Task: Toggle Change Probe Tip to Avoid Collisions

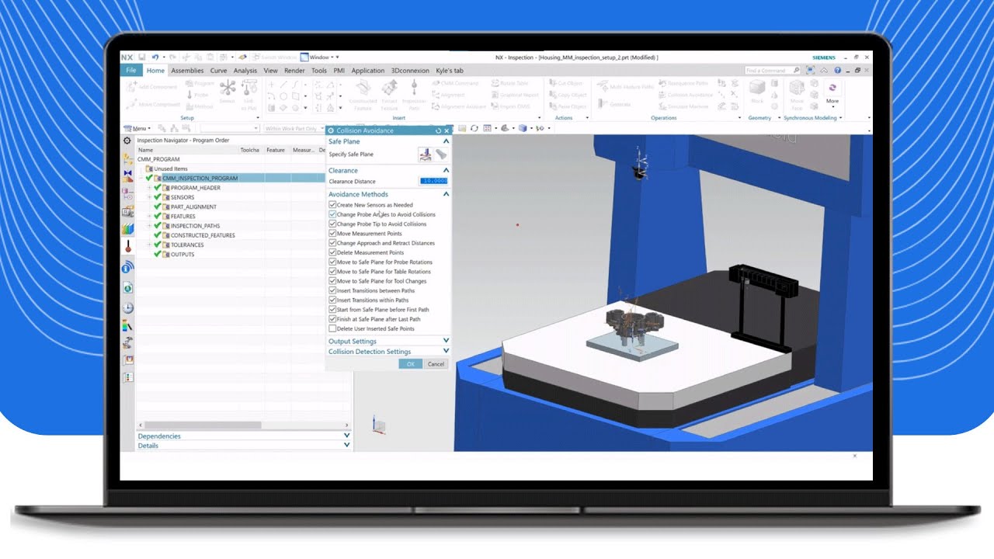Action: pyautogui.click(x=332, y=224)
